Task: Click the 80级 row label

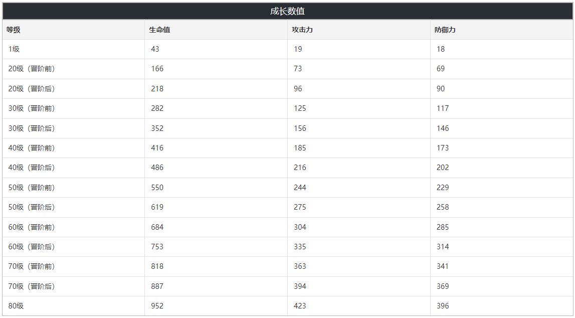Action: [17, 306]
